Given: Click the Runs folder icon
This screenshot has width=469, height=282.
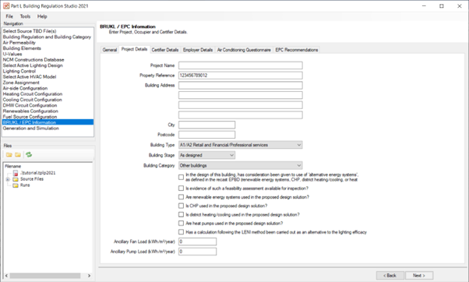Looking at the screenshot, I should point(16,185).
